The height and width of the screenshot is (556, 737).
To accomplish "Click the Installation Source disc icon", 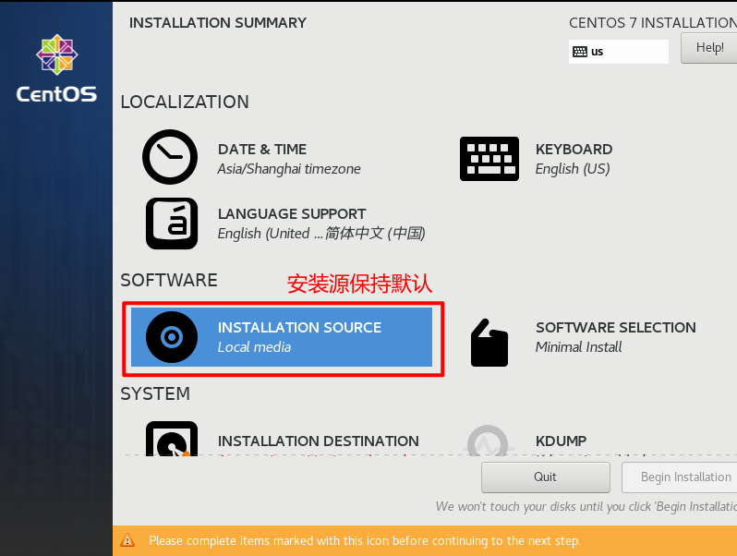I will click(172, 337).
